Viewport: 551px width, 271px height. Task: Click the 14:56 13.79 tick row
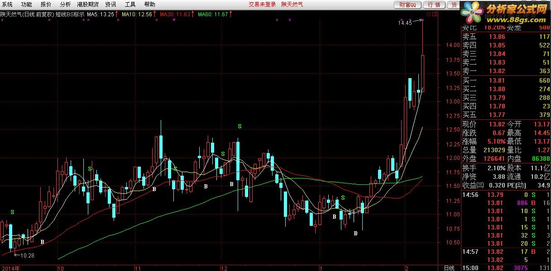pyautogui.click(x=506, y=195)
